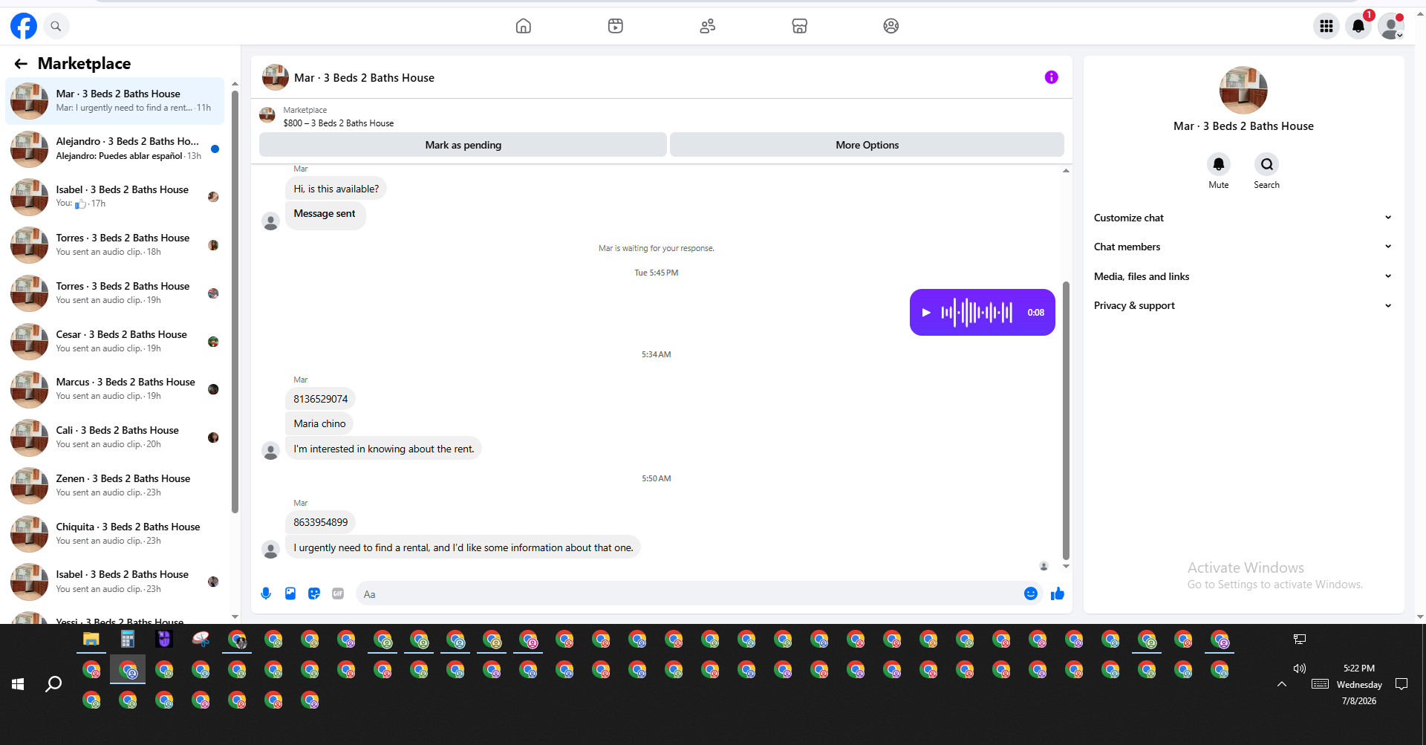
Task: Play the 0:08 voice message
Action: 926,313
